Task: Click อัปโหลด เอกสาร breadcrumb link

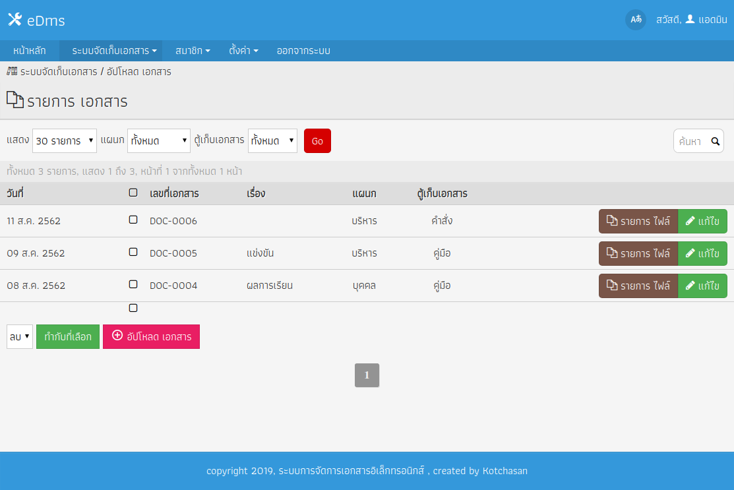Action: pyautogui.click(x=139, y=72)
